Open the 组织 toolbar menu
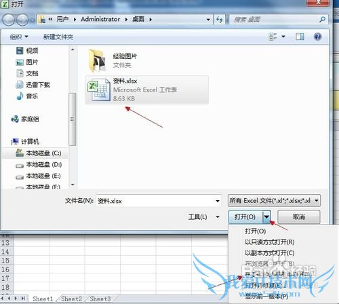 [19, 37]
